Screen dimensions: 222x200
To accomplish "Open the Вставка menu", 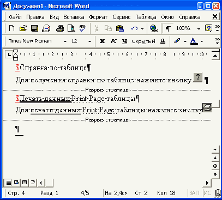I will coord(74,17).
